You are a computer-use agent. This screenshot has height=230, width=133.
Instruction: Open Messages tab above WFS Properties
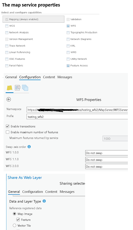tap(65, 77)
